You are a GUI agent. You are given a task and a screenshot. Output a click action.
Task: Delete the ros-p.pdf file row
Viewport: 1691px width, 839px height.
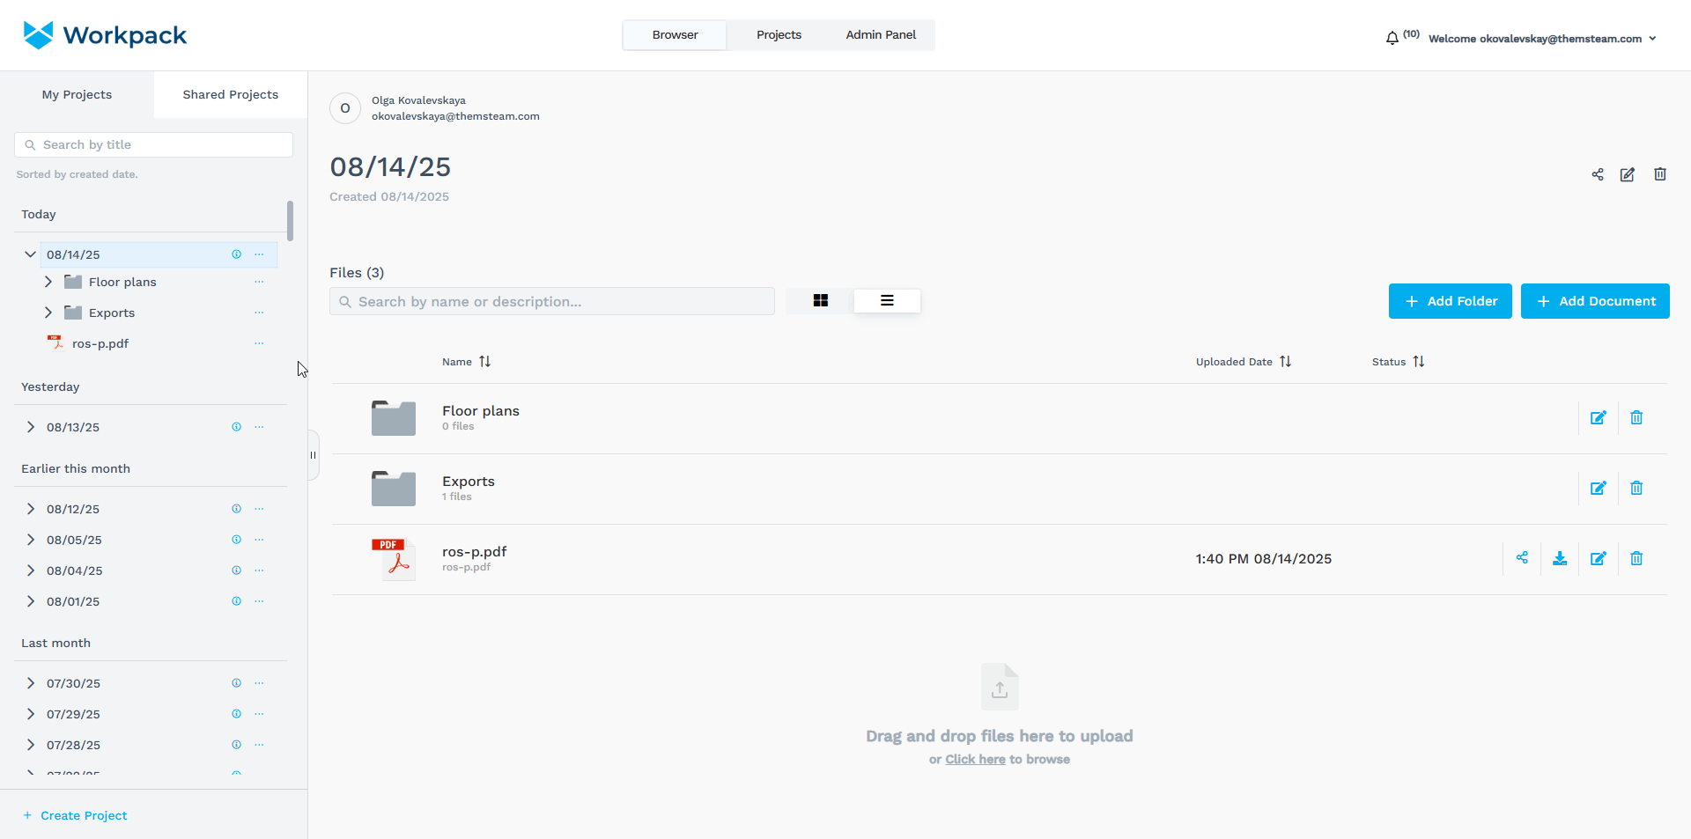tap(1636, 558)
